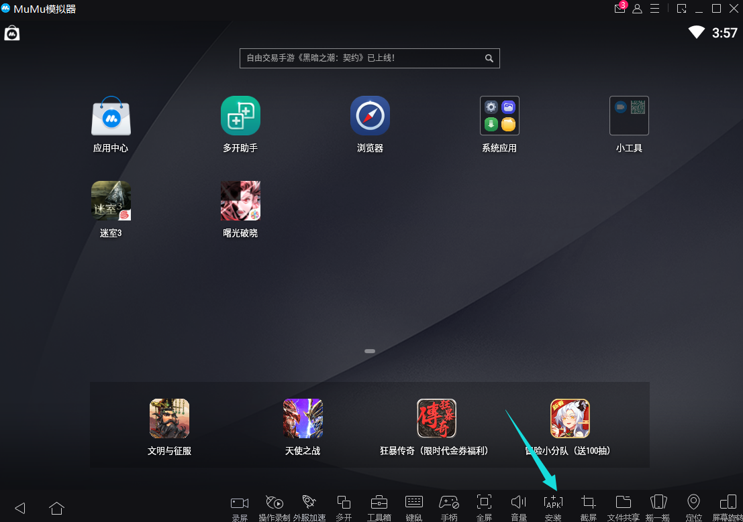The width and height of the screenshot is (743, 522).
Task: Click the home screen page indicator
Action: [x=370, y=351]
